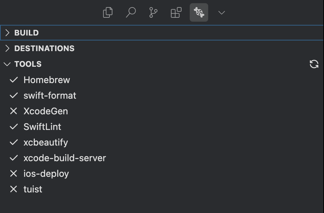This screenshot has height=213, width=324.
Task: Expand the DESTINATIONS section
Action: 44,48
